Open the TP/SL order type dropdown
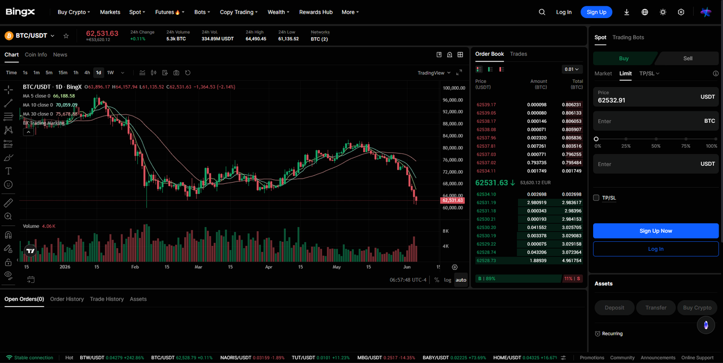 [649, 73]
